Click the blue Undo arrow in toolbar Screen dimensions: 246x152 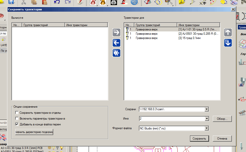tap(57, 2)
